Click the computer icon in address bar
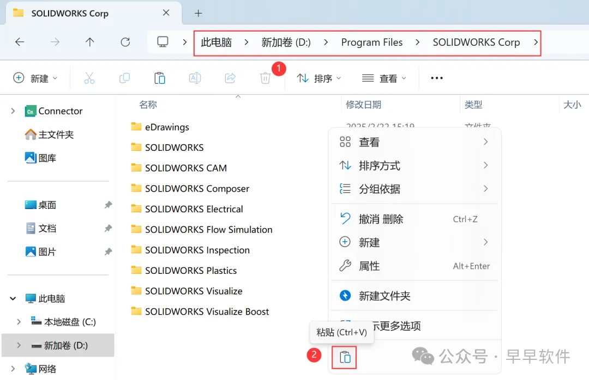Viewport: 589px width, 380px height. coord(163,41)
